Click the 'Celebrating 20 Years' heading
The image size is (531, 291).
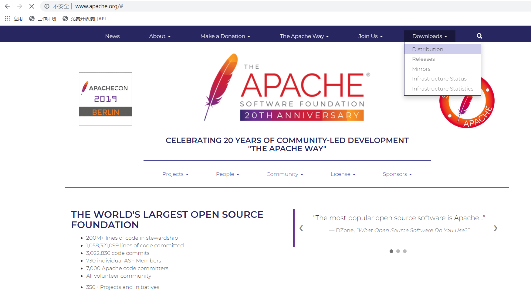(x=287, y=145)
